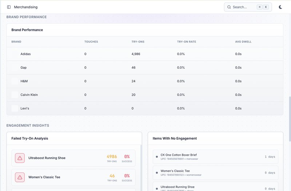Click the CK One Cotton Boxer Brief item

[x=215, y=157]
